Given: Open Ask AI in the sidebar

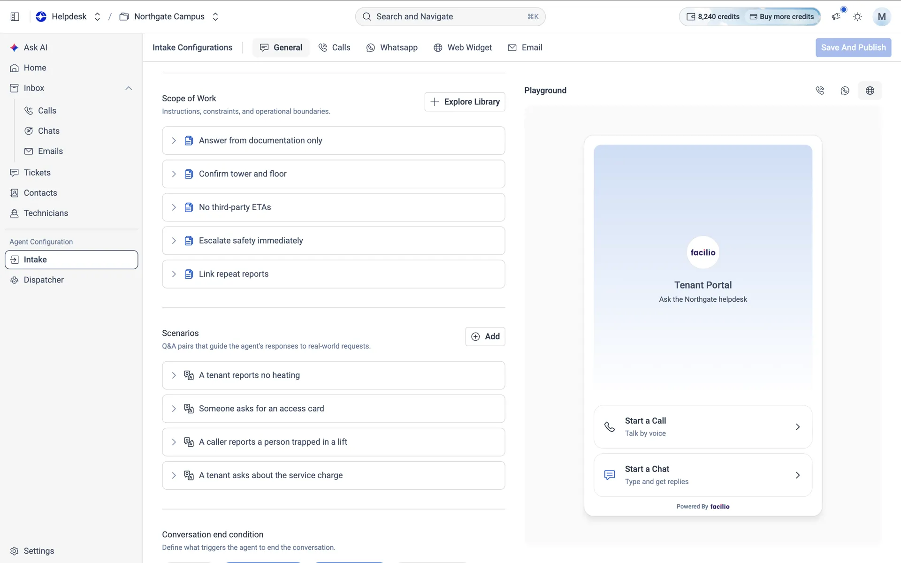Looking at the screenshot, I should coord(35,47).
